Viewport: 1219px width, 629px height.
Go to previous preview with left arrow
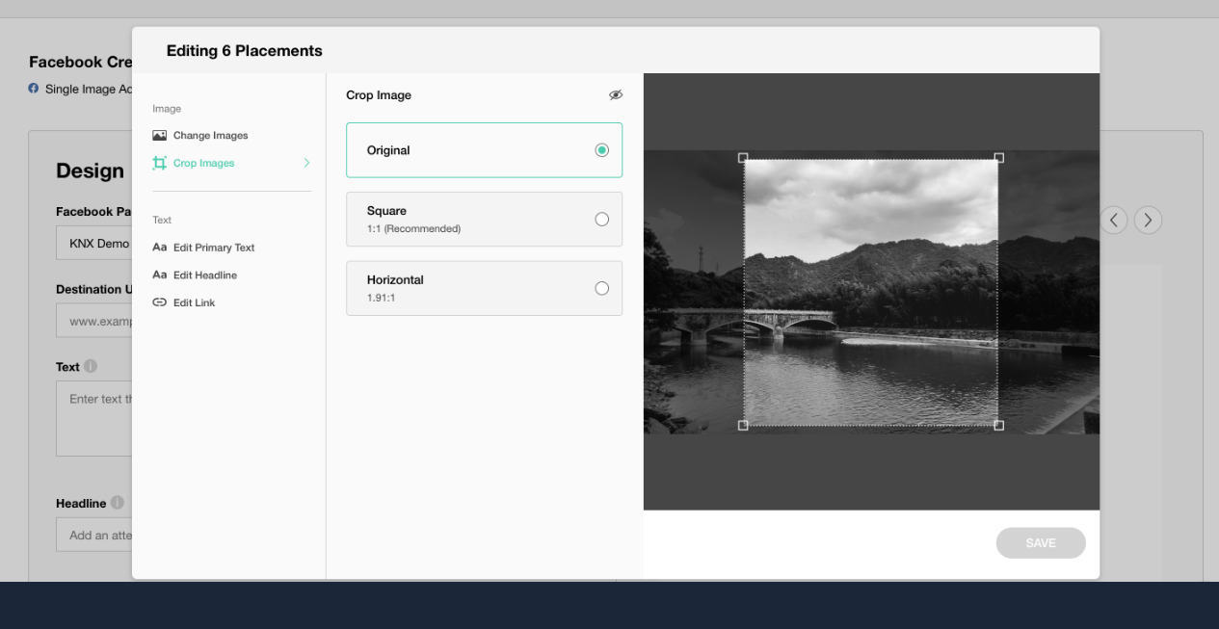[1114, 220]
